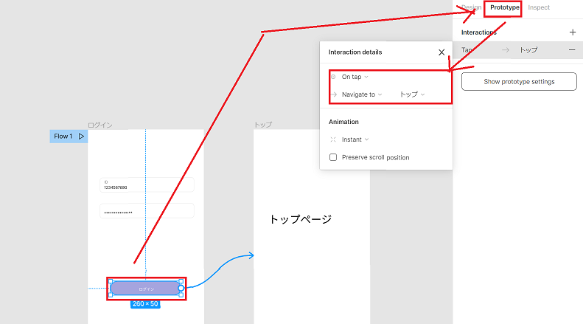583x324 pixels.
Task: Select the ログイン button on the canvas
Action: (145, 289)
